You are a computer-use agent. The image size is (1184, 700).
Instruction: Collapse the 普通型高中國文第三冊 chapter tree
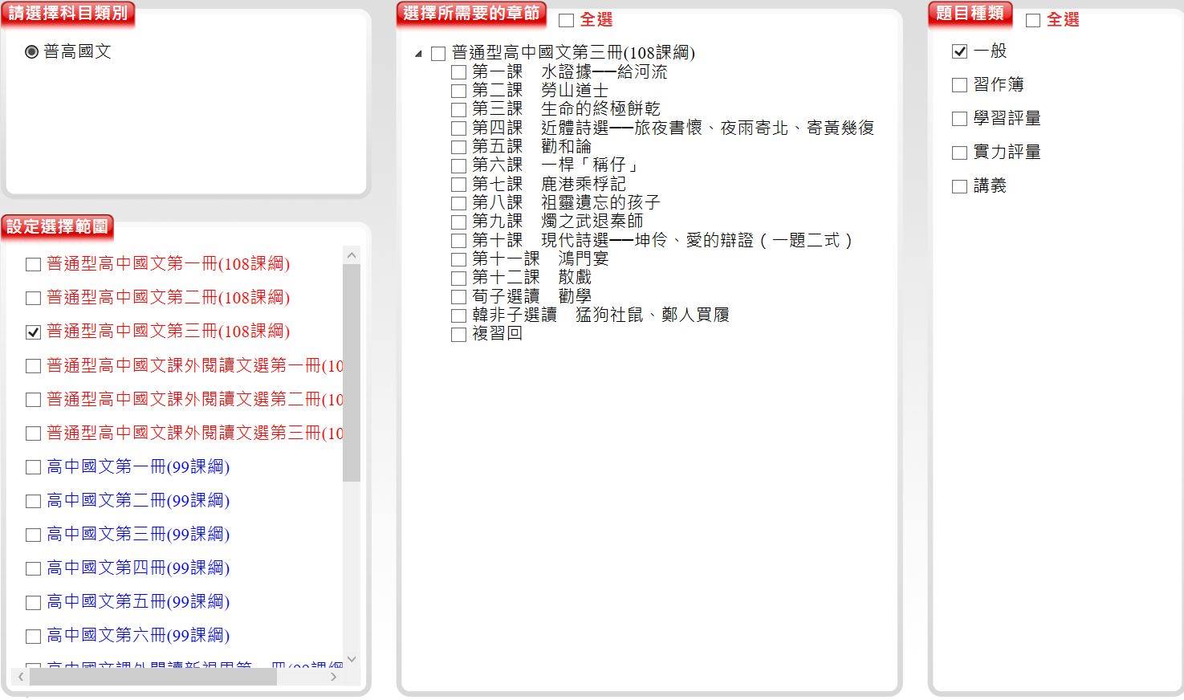(418, 54)
